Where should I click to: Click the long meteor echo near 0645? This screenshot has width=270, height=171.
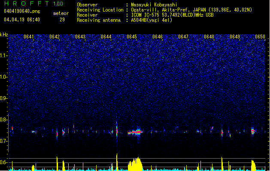(x=135, y=132)
